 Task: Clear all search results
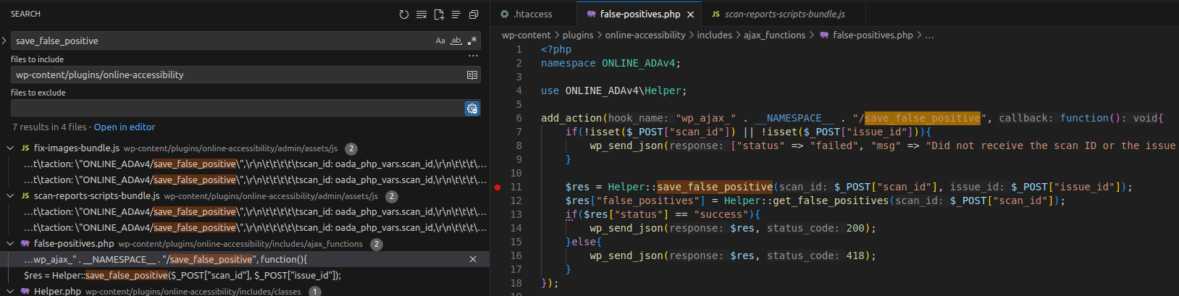tap(421, 14)
